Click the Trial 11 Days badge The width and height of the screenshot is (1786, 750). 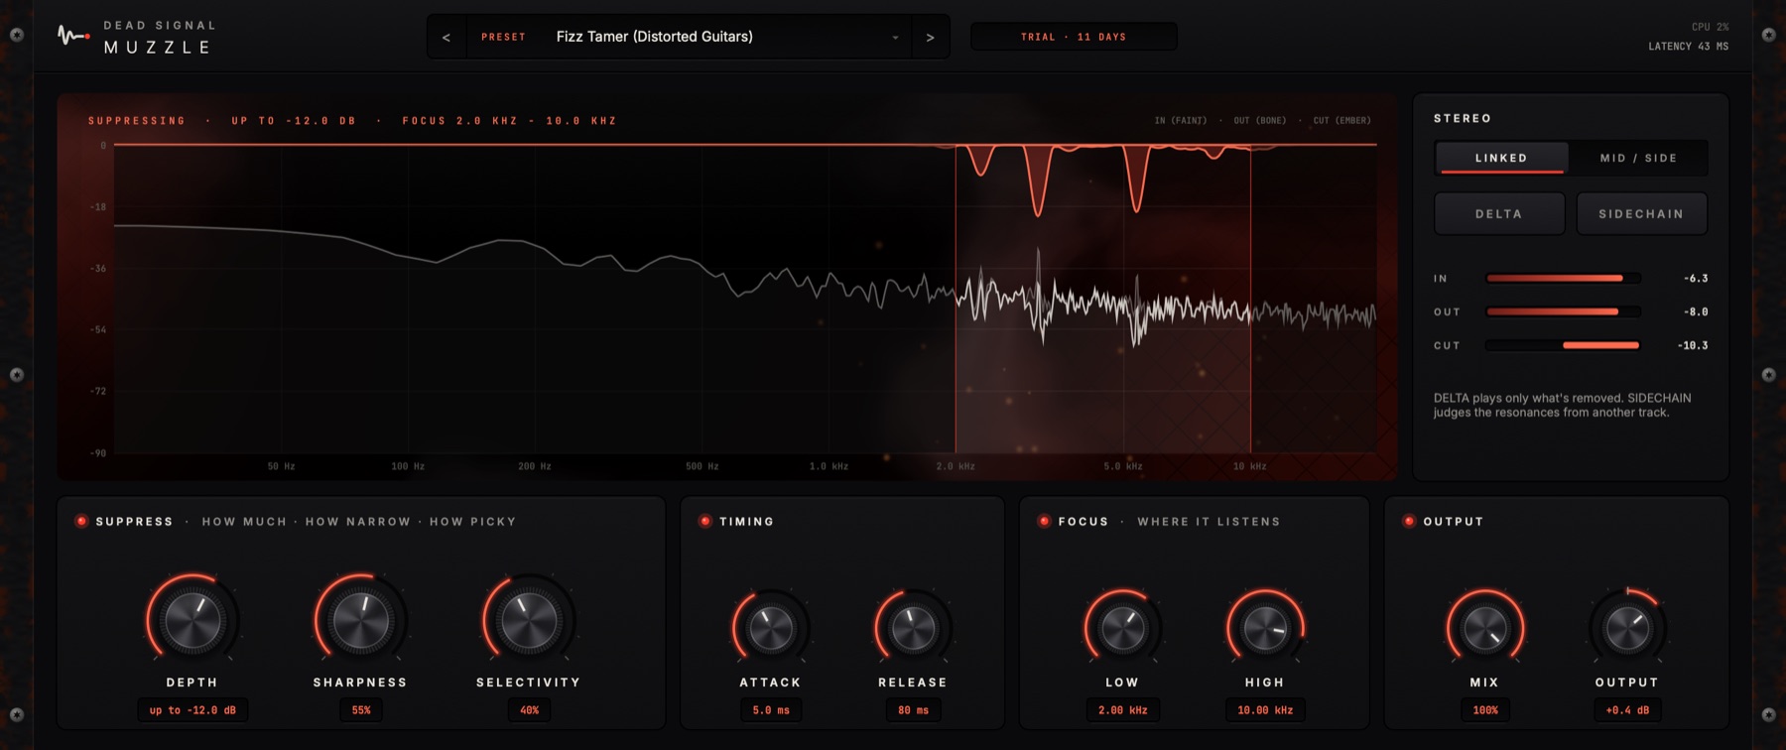click(1074, 37)
